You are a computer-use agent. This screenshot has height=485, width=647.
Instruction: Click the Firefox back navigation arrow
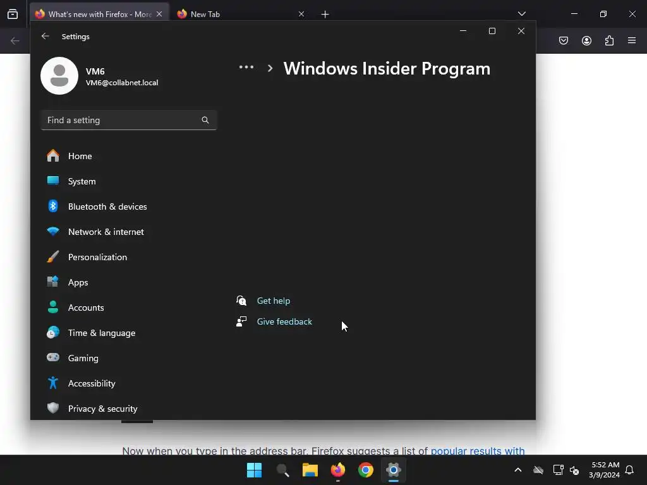point(15,40)
